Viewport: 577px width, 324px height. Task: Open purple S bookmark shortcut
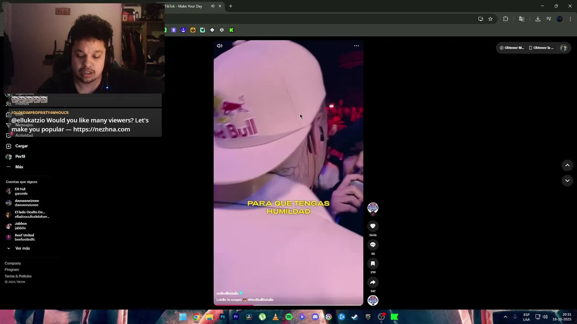[x=174, y=30]
